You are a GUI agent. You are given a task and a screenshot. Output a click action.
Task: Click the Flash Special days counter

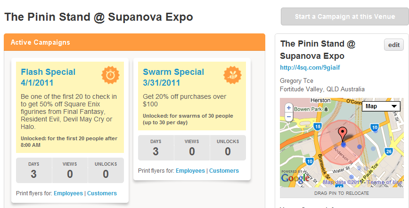pos(33,170)
